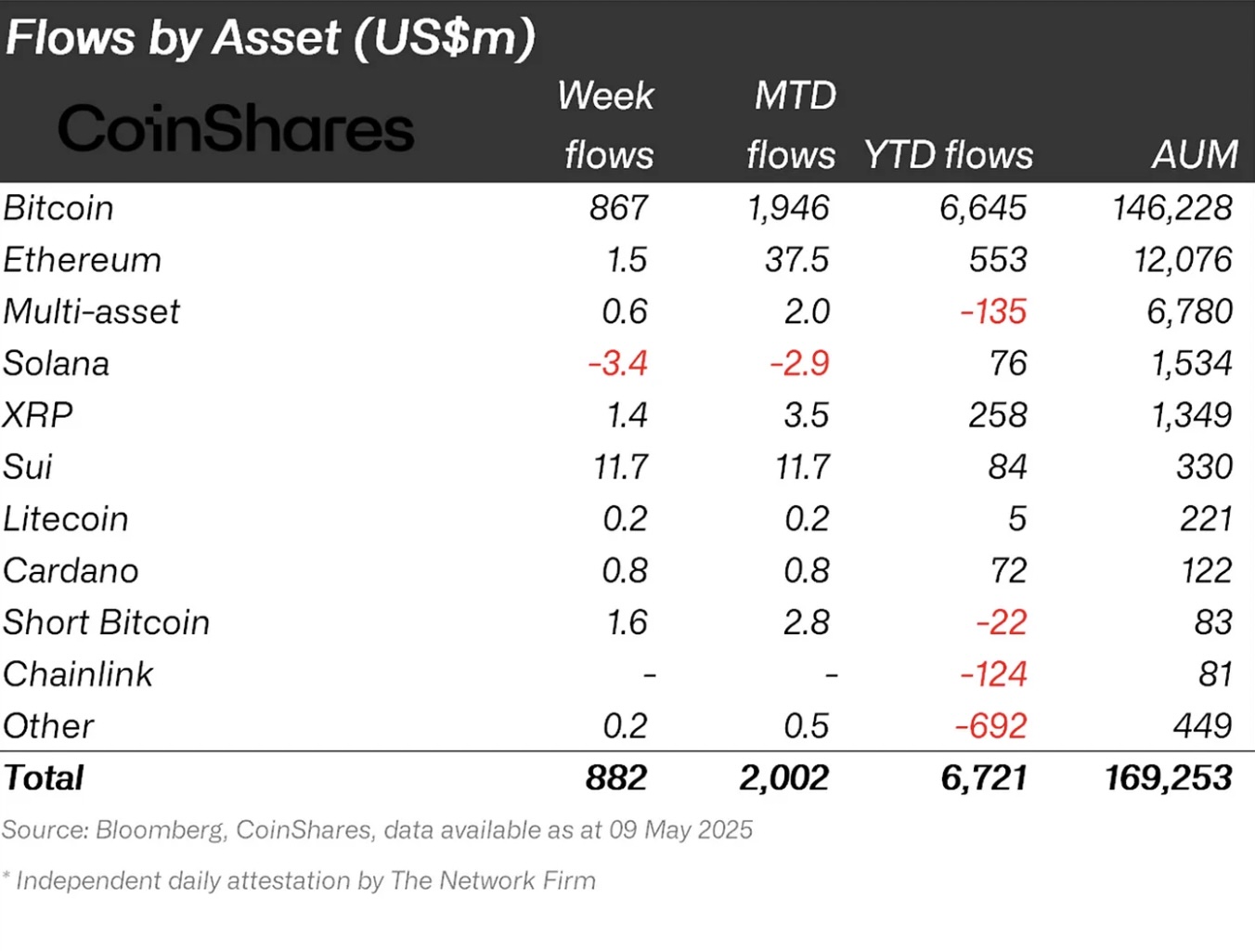The width and height of the screenshot is (1255, 951).
Task: Select Solana's negative weekly flow -3.4
Action: tap(618, 363)
